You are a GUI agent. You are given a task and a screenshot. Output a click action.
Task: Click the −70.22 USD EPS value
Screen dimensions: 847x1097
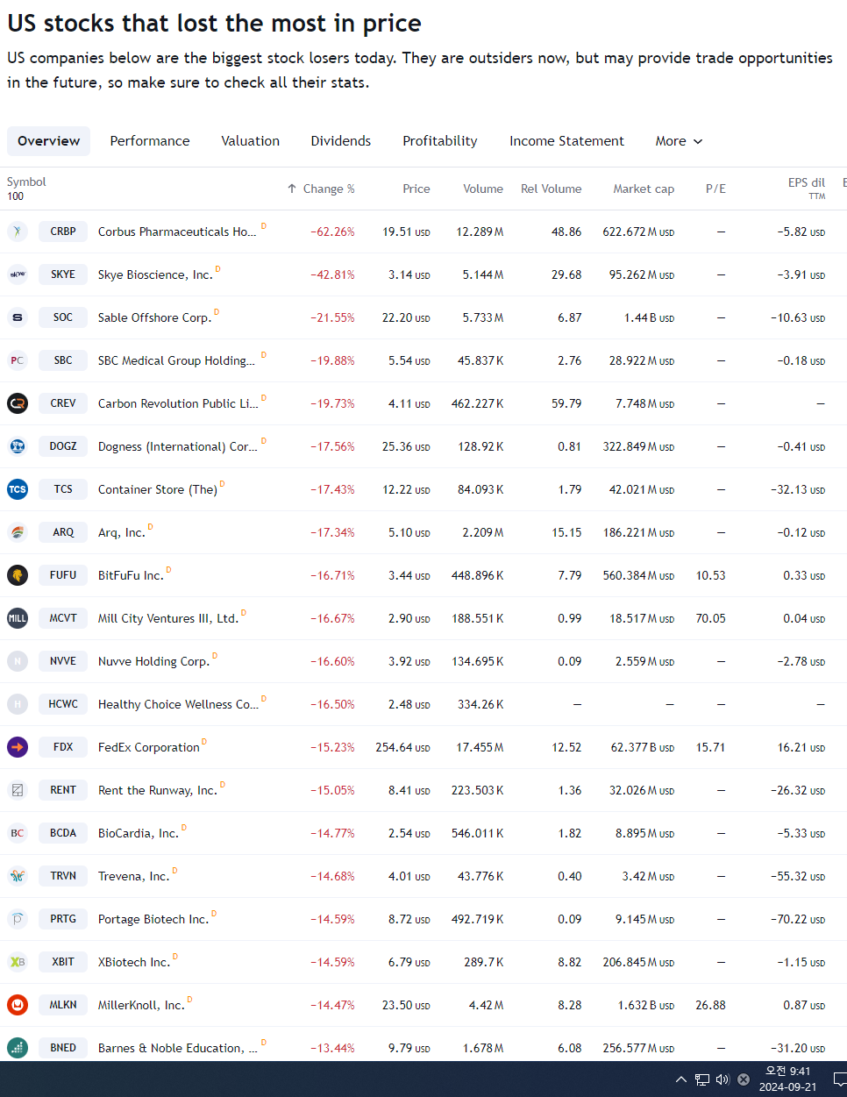(x=798, y=919)
